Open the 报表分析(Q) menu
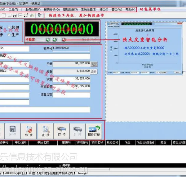The image size is (186, 177). 52,10
